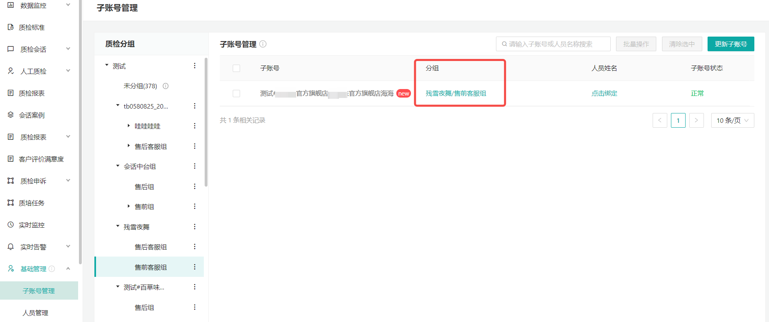Screen dimensions: 769x322
Task: Click the 实时告警 bell icon
Action: point(11,247)
